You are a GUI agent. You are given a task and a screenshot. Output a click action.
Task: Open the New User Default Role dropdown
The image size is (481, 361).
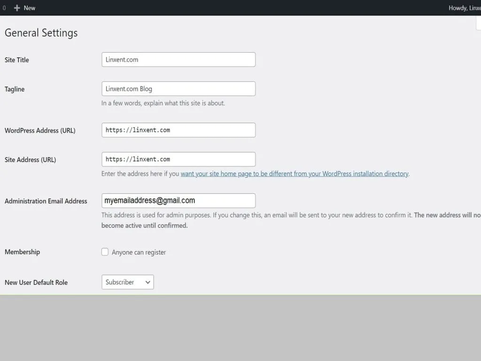(128, 282)
